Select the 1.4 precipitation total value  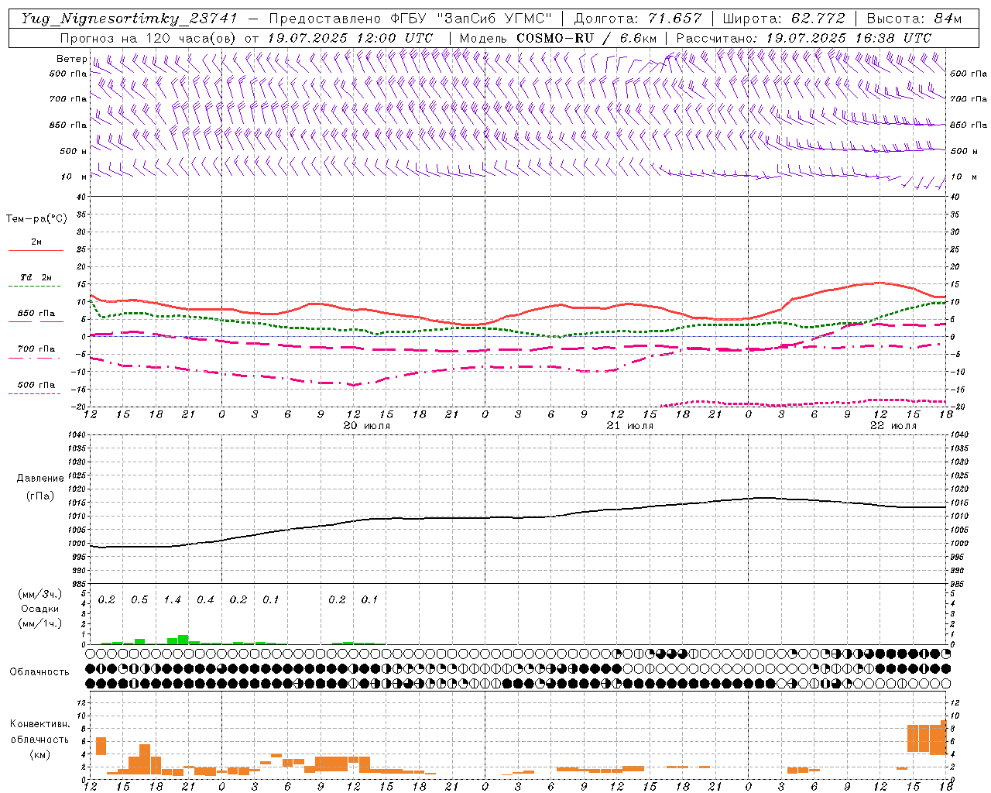(172, 600)
